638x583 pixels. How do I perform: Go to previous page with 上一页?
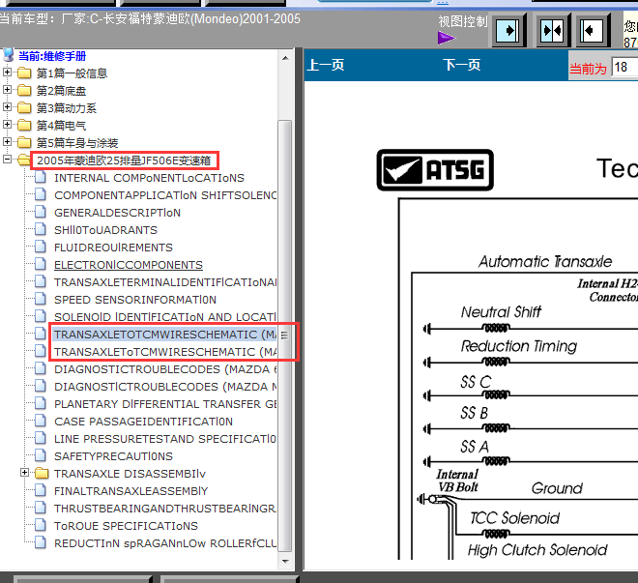click(326, 65)
